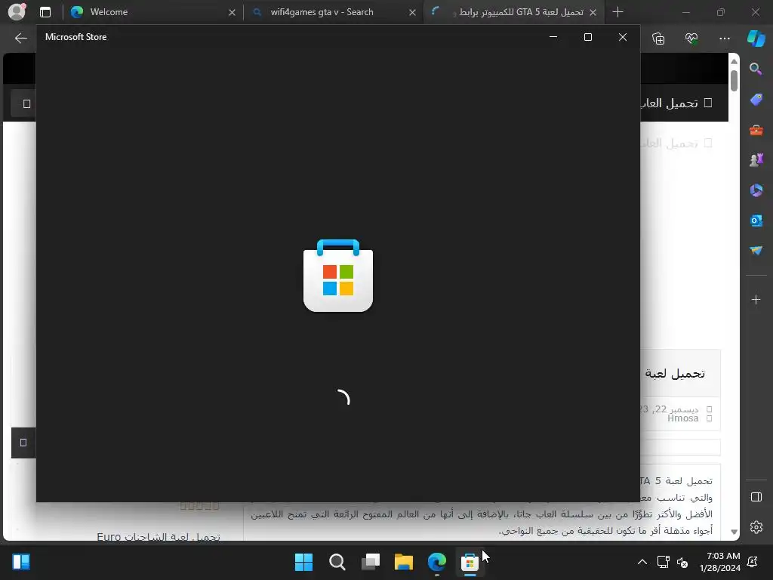Open the Windows Start menu
This screenshot has height=580, width=773.
point(303,562)
